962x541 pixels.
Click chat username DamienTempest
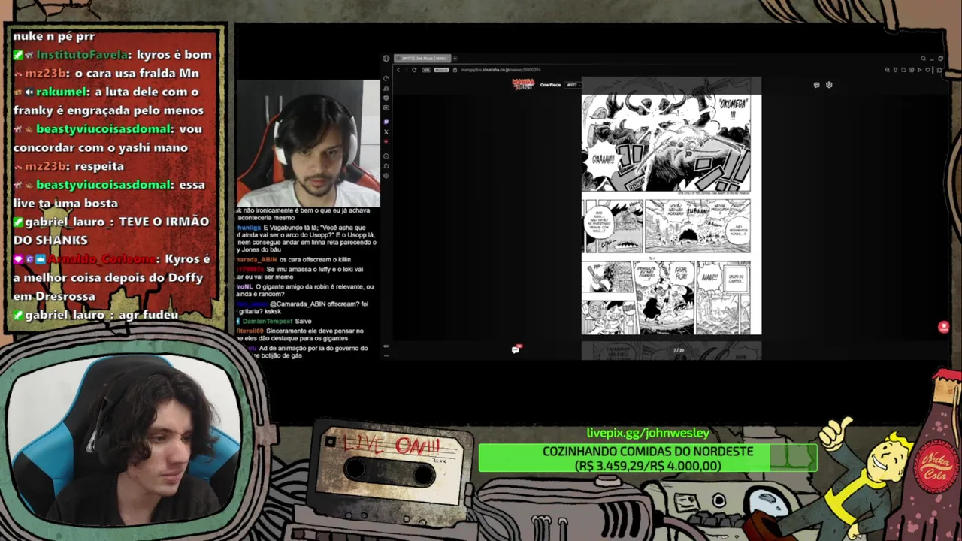click(x=266, y=321)
